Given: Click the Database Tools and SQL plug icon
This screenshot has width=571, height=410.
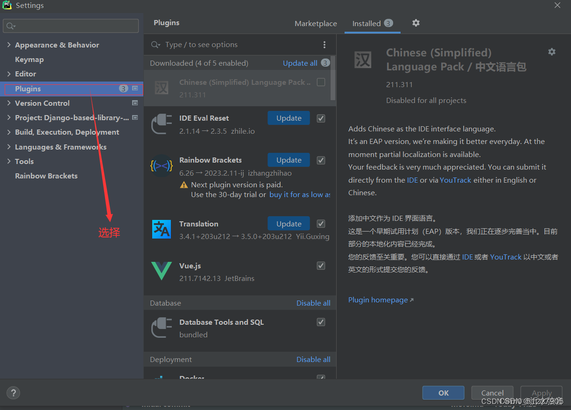Looking at the screenshot, I should point(162,328).
